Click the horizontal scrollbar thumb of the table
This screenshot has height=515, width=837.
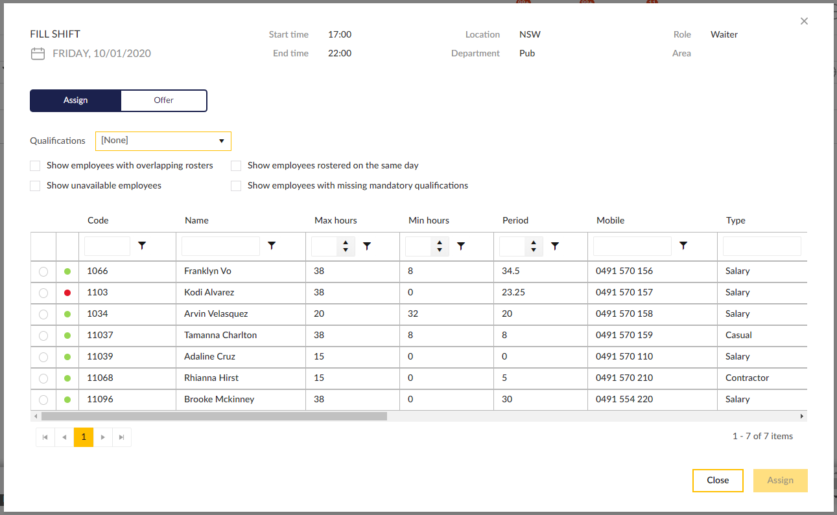(214, 417)
